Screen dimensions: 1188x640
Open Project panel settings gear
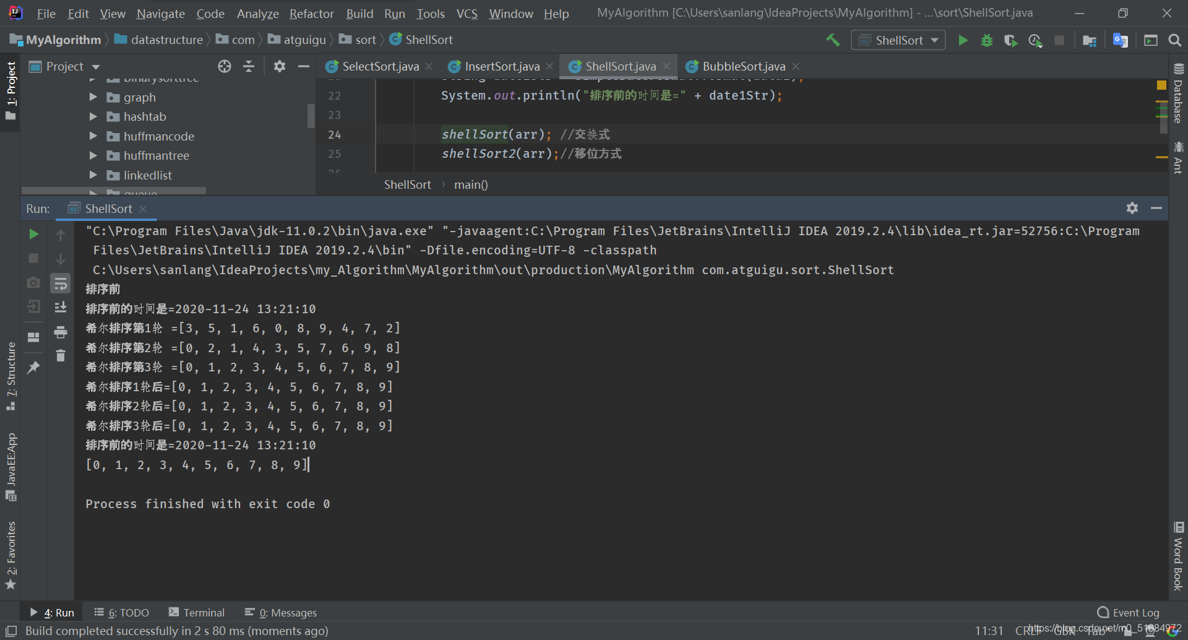[280, 66]
